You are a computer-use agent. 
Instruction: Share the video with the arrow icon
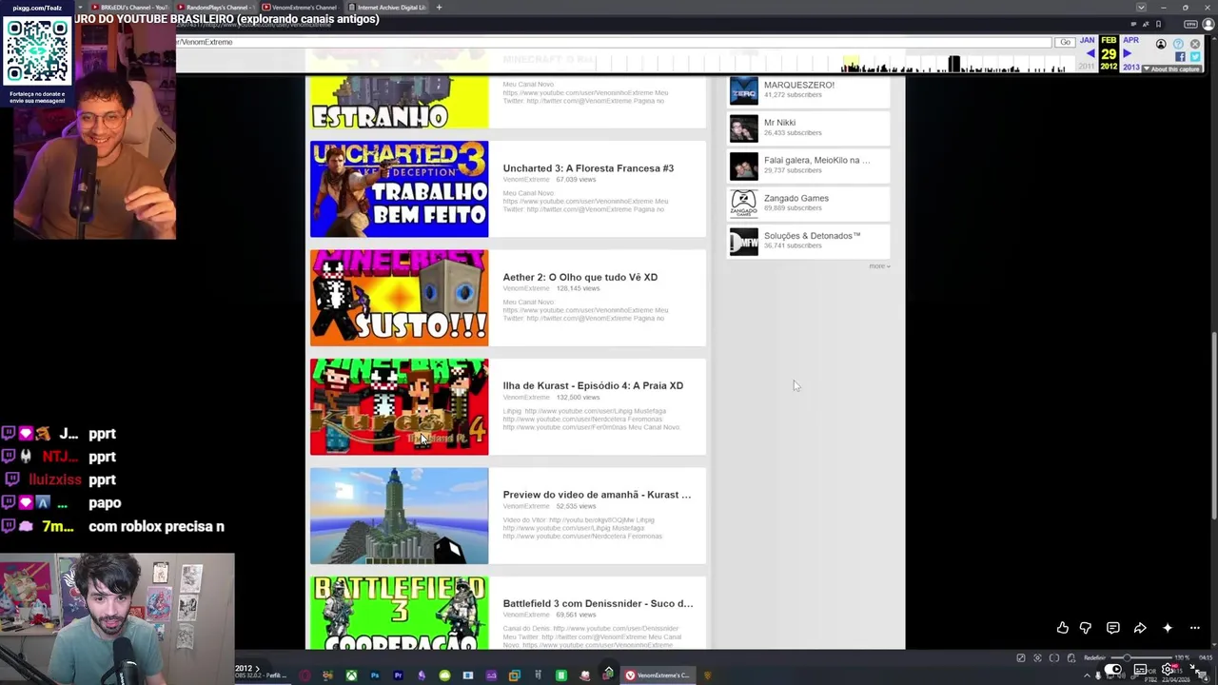(x=1140, y=628)
